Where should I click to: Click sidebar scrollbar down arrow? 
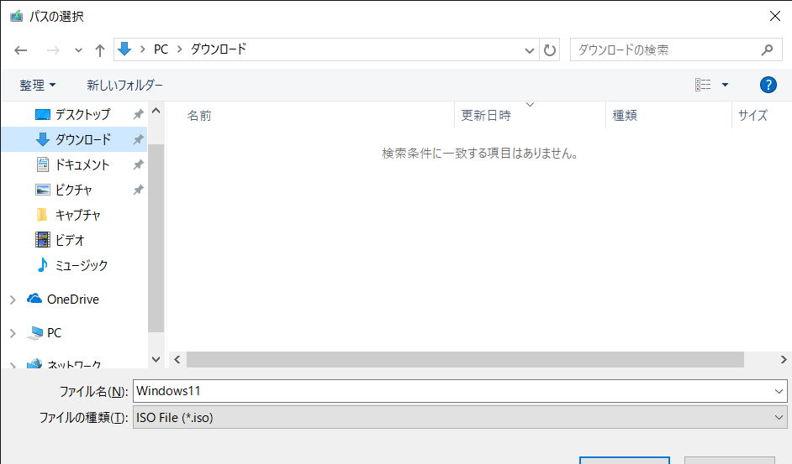pos(156,359)
